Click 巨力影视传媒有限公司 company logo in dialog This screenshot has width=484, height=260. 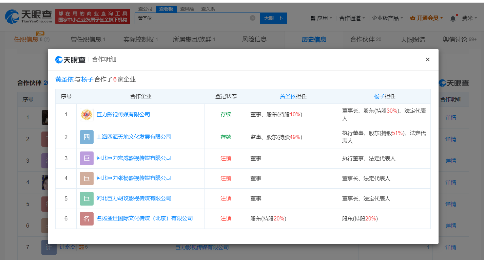[86, 115]
